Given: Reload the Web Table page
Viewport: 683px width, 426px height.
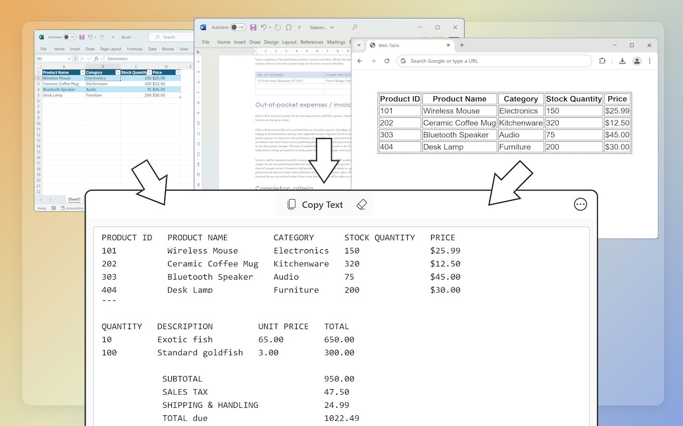Looking at the screenshot, I should (x=387, y=61).
